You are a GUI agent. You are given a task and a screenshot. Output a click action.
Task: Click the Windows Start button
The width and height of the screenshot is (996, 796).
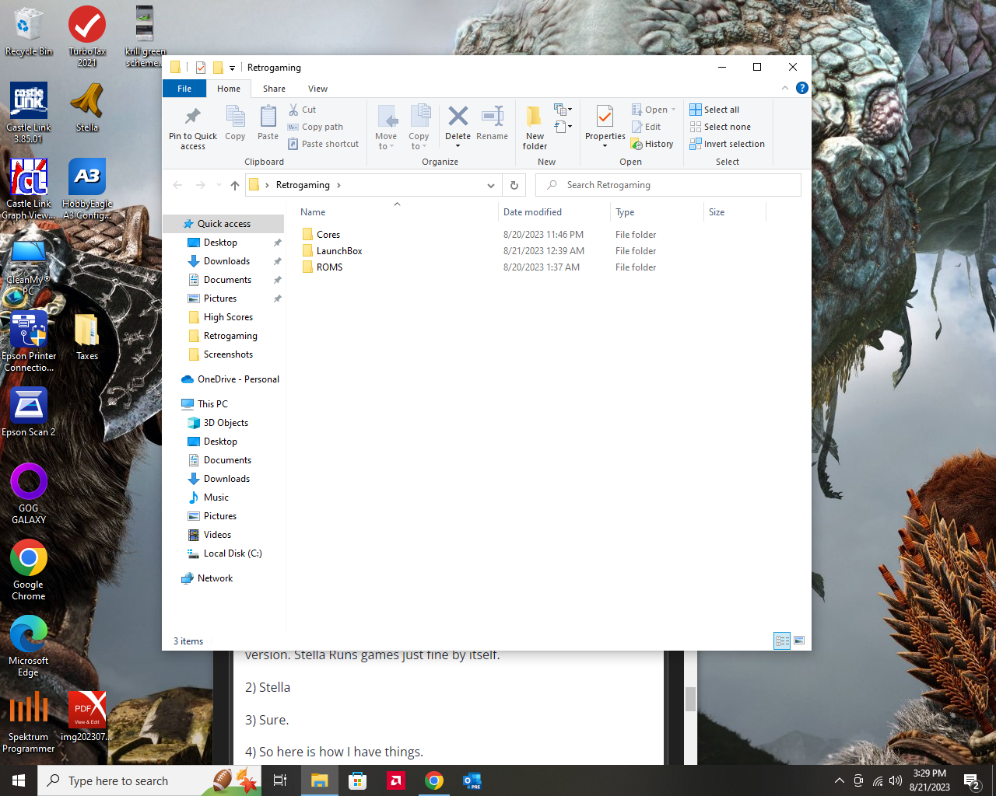[19, 780]
